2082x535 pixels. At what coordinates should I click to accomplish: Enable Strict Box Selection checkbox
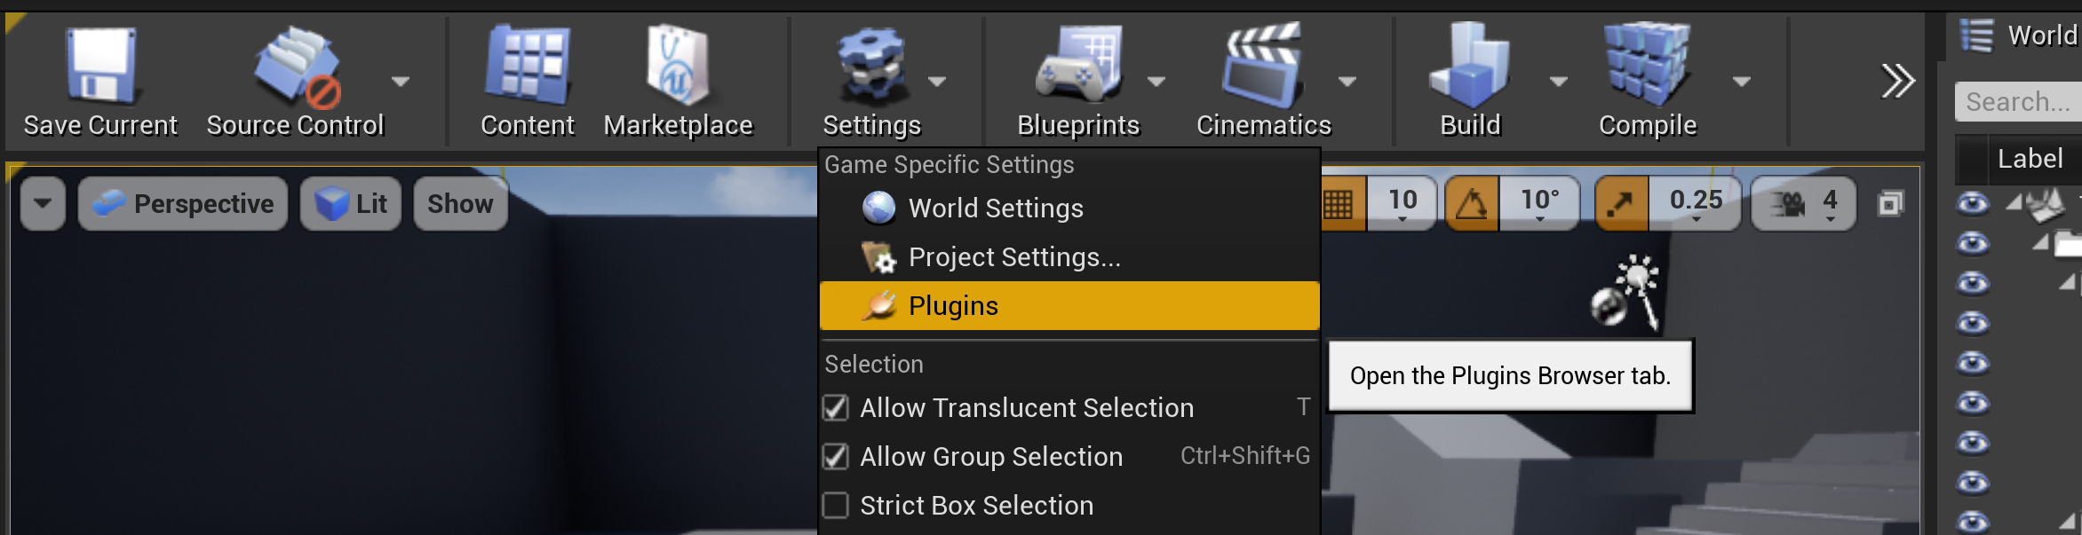(836, 505)
